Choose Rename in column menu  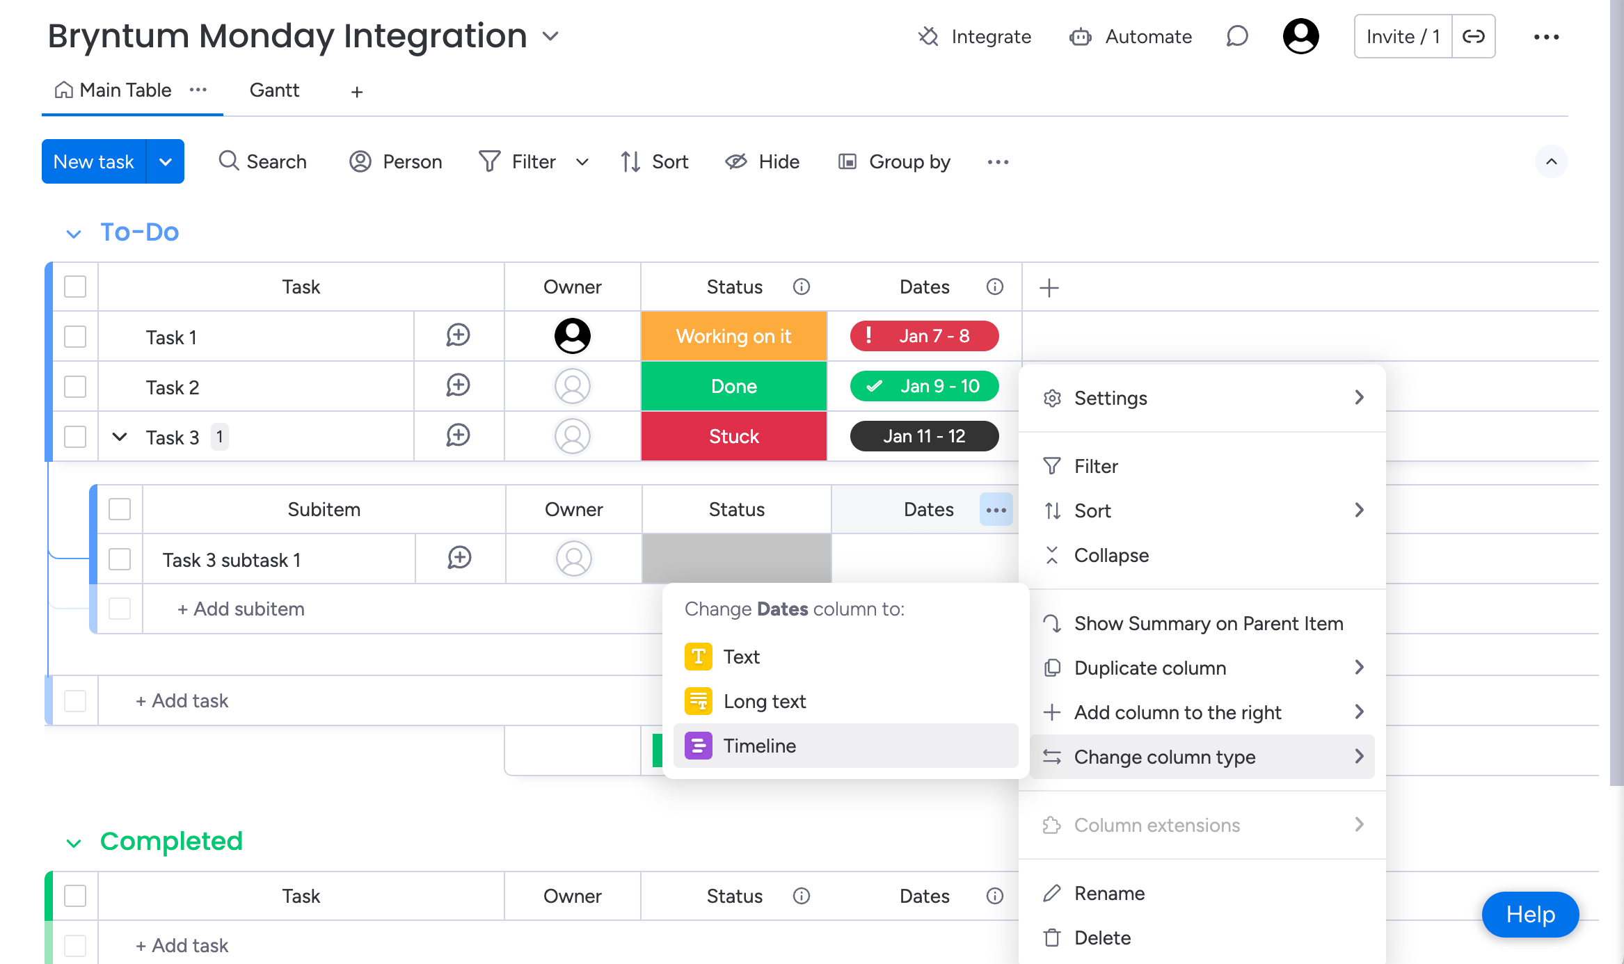(x=1202, y=893)
